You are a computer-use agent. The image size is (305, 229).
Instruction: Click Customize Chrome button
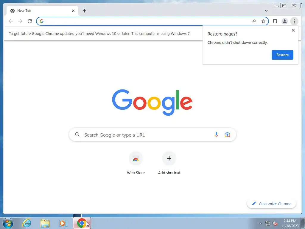(x=271, y=204)
